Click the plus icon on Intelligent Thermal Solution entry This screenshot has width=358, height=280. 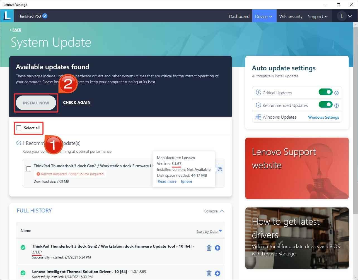(218, 273)
